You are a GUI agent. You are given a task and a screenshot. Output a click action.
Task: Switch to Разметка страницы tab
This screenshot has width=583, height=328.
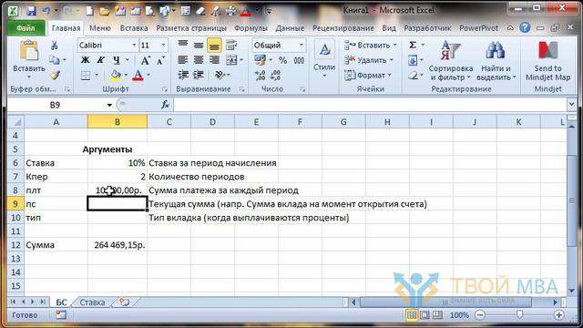[x=191, y=28]
